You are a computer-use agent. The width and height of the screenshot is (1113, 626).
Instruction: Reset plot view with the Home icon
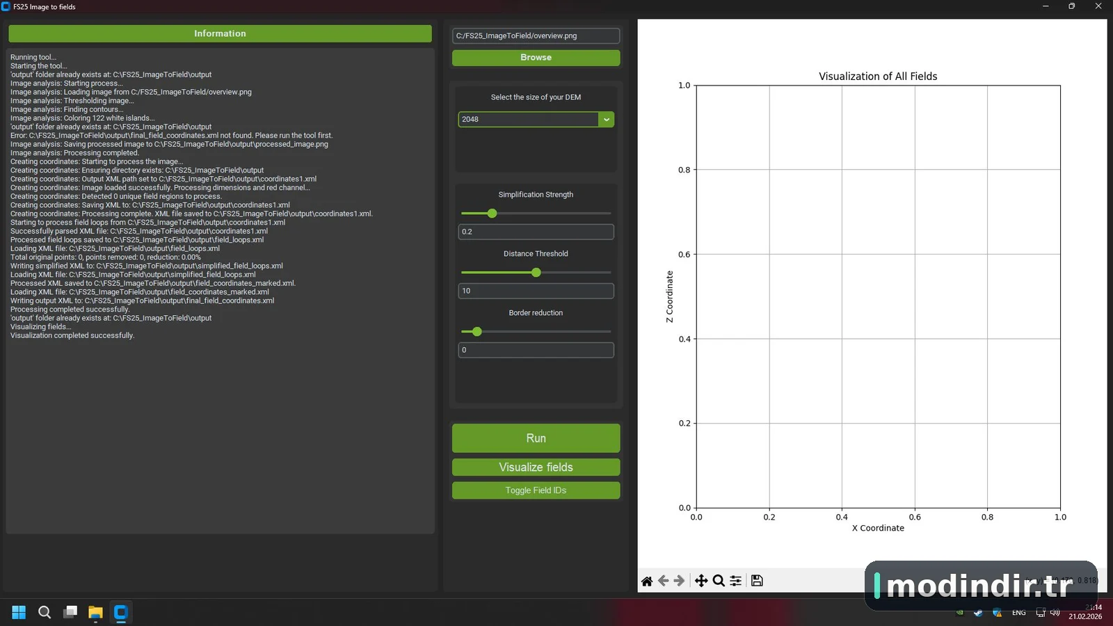pos(647,581)
